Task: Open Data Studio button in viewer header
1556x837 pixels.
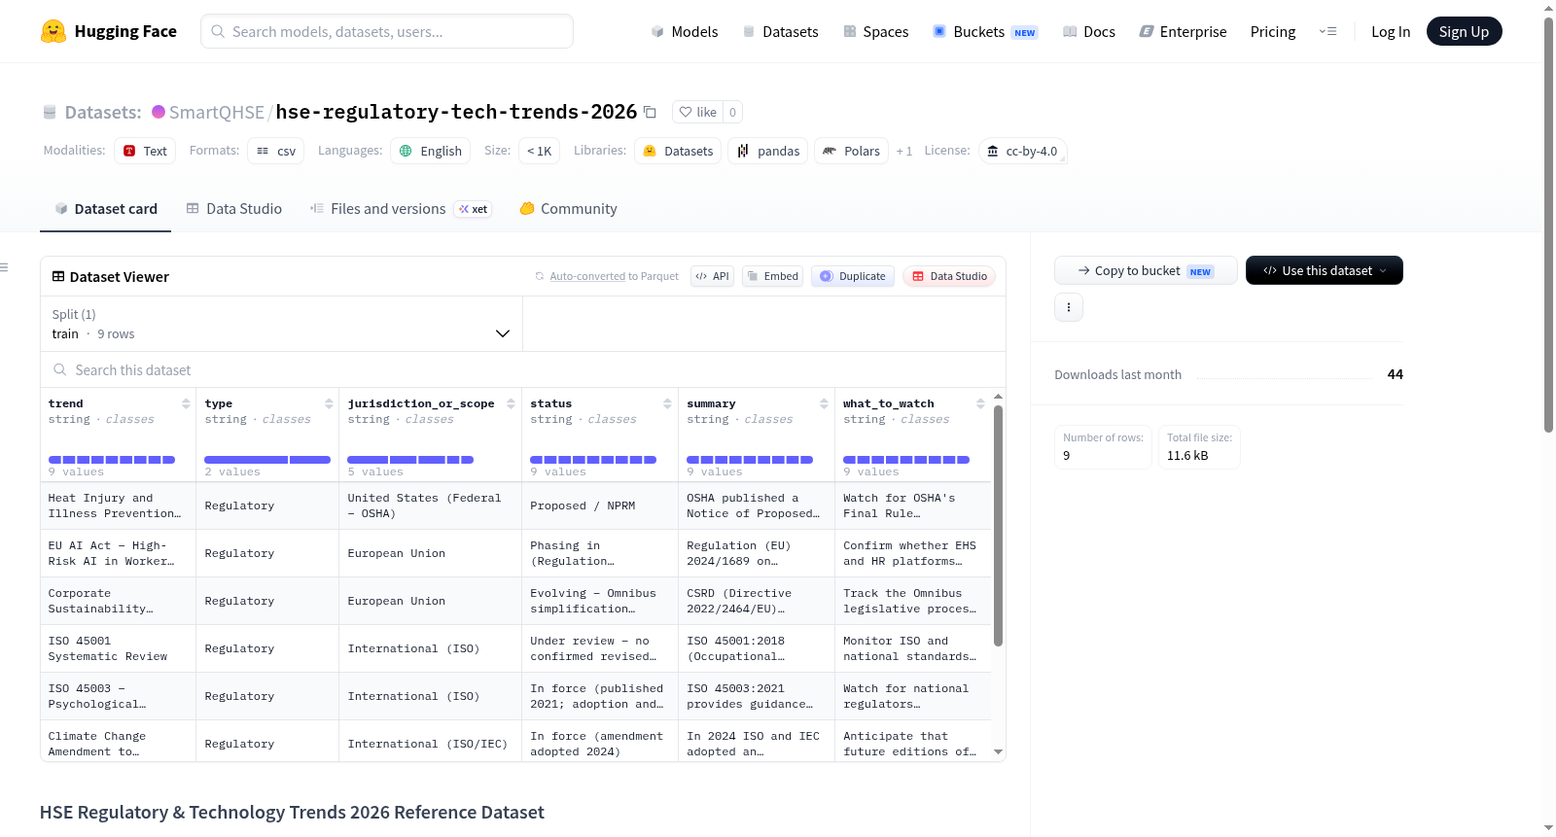Action: click(949, 276)
